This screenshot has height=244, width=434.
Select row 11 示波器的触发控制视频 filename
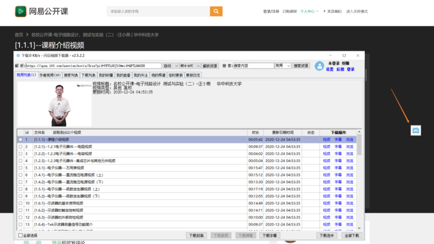(58, 210)
